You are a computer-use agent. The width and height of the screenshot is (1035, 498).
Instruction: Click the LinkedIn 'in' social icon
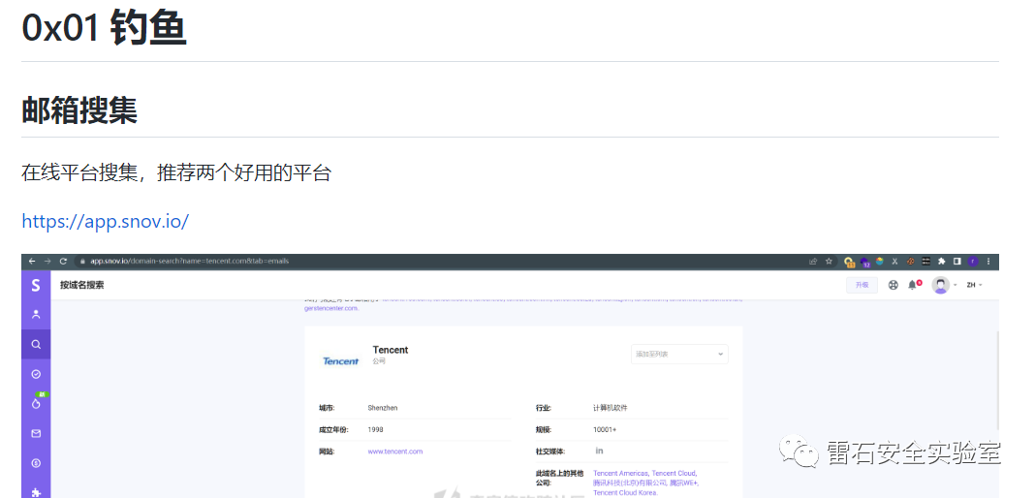point(599,451)
